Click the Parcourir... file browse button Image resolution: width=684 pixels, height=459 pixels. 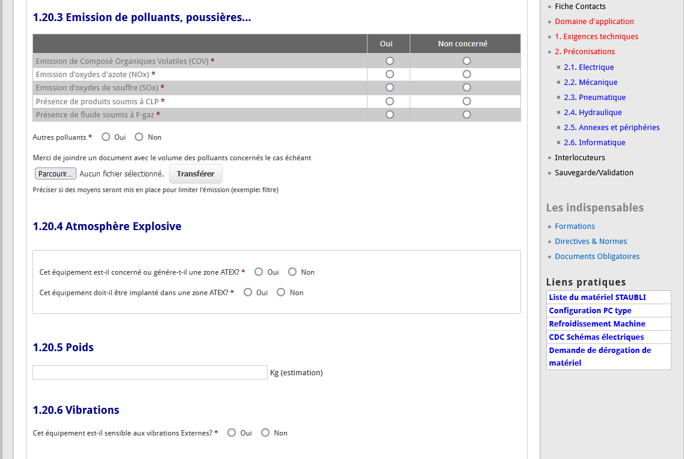click(x=55, y=174)
